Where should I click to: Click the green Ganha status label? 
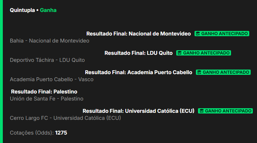tap(48, 10)
